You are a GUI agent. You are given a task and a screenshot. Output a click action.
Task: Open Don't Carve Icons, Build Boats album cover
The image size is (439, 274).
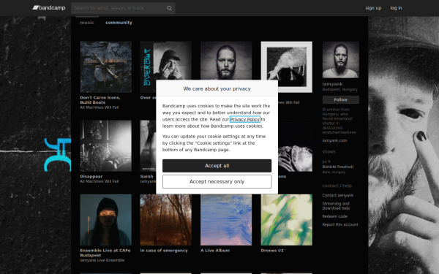pos(106,66)
